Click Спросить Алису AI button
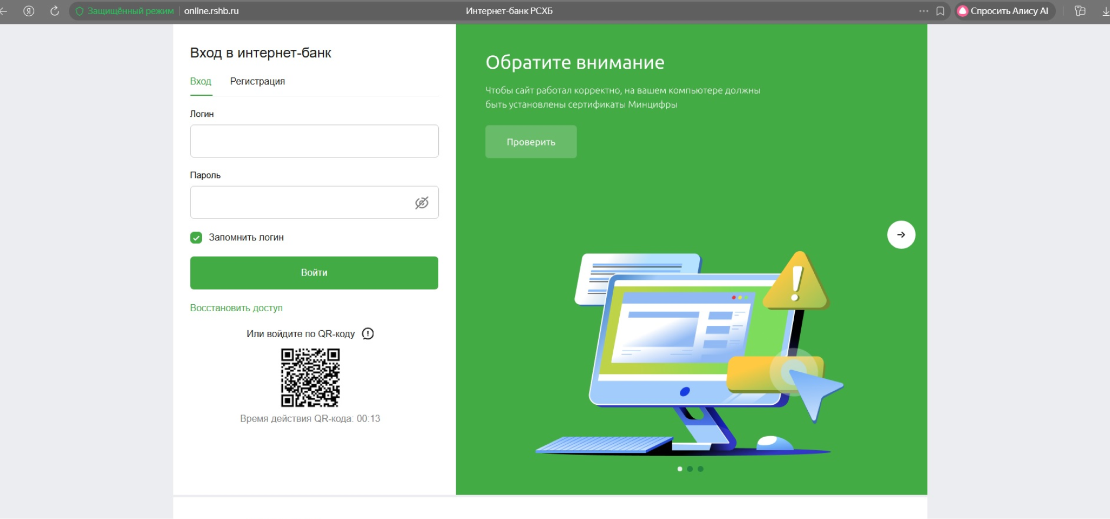The width and height of the screenshot is (1110, 519). click(x=1004, y=11)
